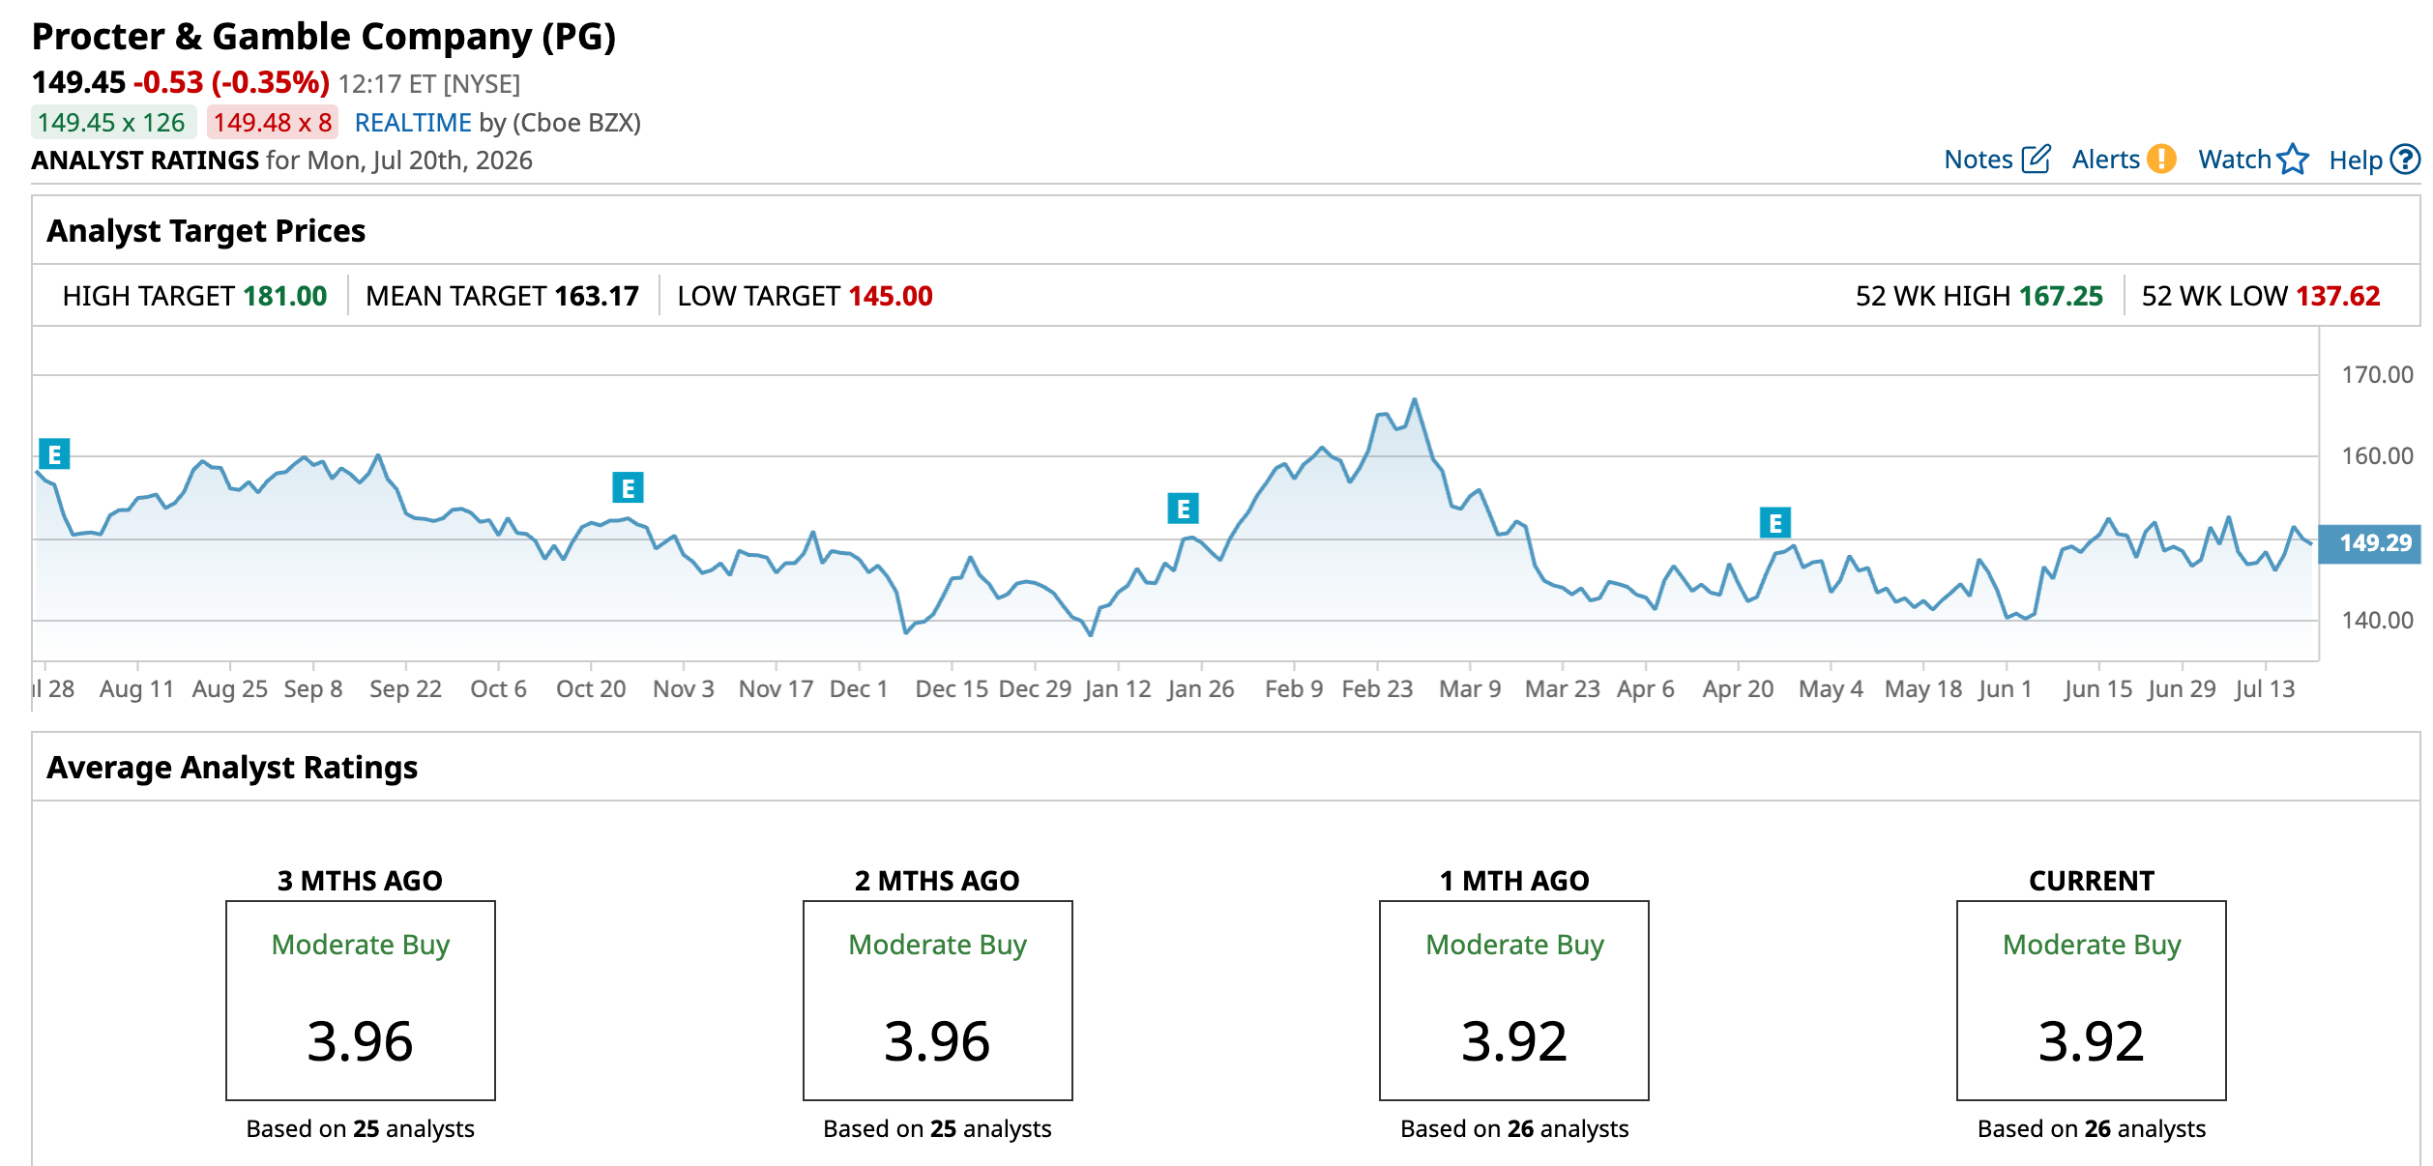This screenshot has height=1166, width=2433.
Task: Click 'Based on 25 analysts' under 2 MTHS AGO
Action: coord(937,1129)
